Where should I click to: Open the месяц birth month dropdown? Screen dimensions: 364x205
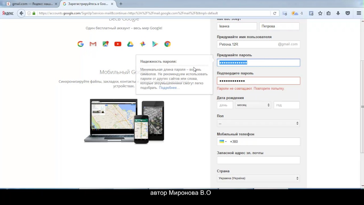point(253,105)
